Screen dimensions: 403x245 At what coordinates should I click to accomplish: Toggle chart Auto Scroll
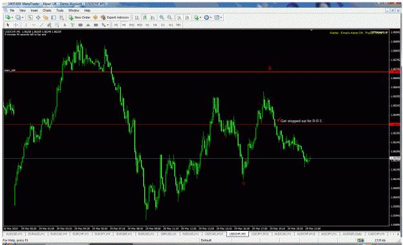pos(179,17)
